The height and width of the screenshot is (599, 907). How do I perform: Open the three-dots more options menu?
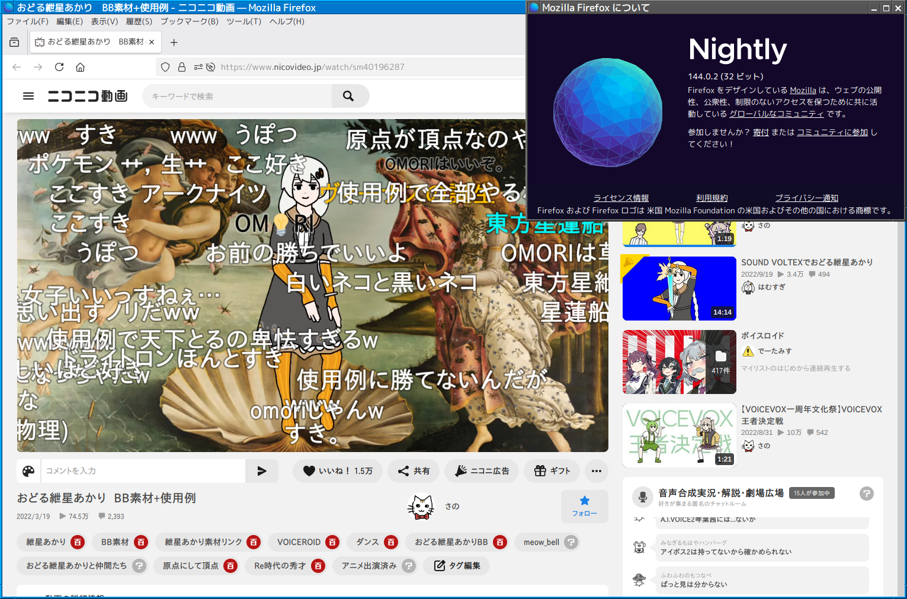(596, 471)
